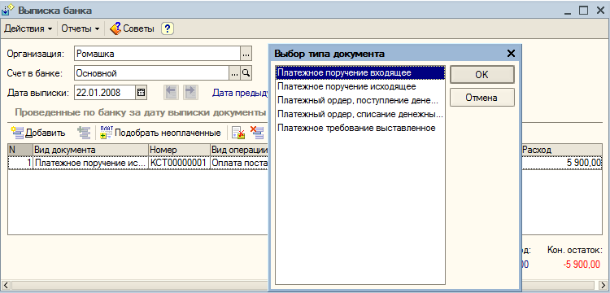
Task: Click the Отмена button
Action: pyautogui.click(x=482, y=98)
